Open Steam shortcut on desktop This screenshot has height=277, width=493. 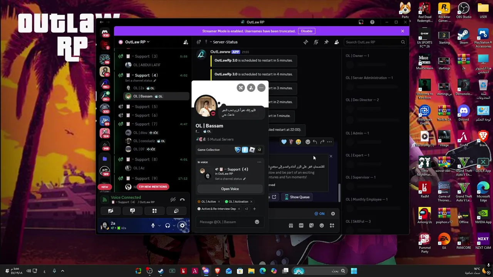464,37
